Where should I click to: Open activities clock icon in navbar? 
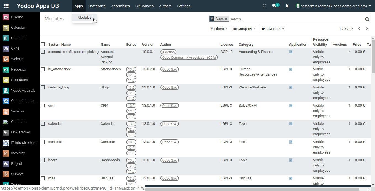pos(265,6)
